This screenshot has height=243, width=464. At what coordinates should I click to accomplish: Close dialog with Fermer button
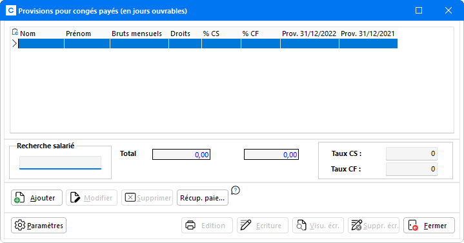(x=429, y=225)
